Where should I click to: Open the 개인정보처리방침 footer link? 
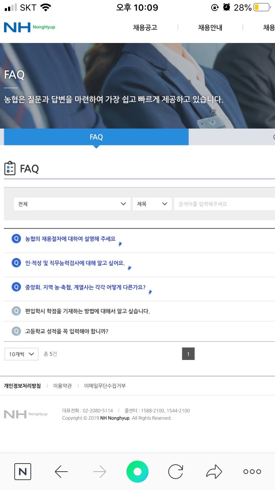pyautogui.click(x=22, y=386)
